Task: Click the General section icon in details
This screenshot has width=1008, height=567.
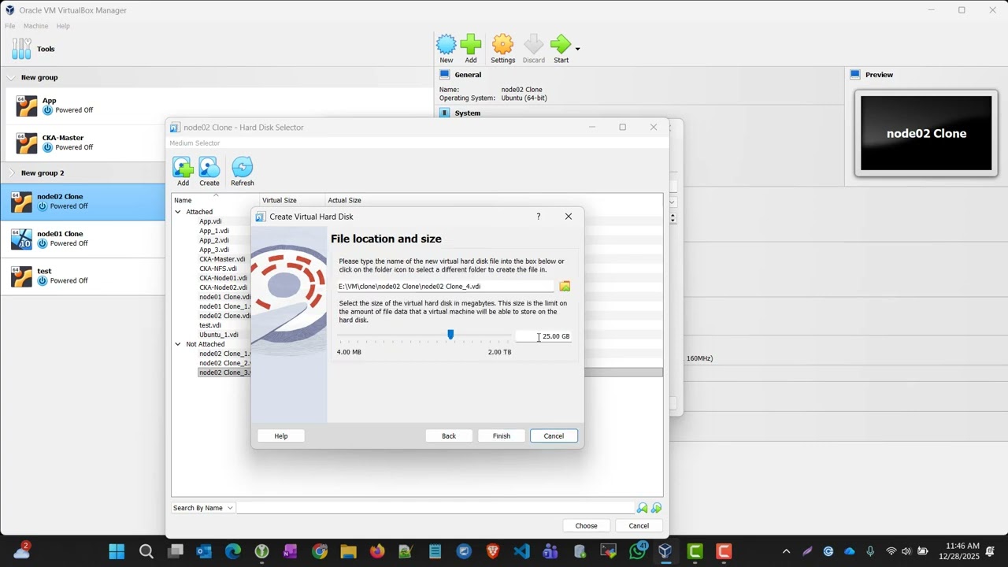Action: [x=444, y=75]
